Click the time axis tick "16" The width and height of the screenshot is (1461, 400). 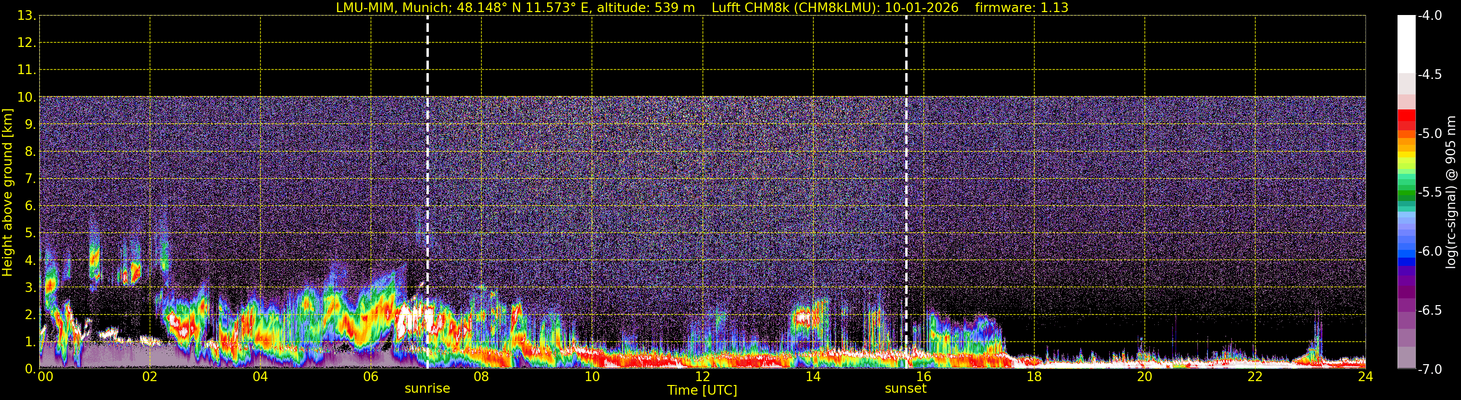tap(924, 377)
